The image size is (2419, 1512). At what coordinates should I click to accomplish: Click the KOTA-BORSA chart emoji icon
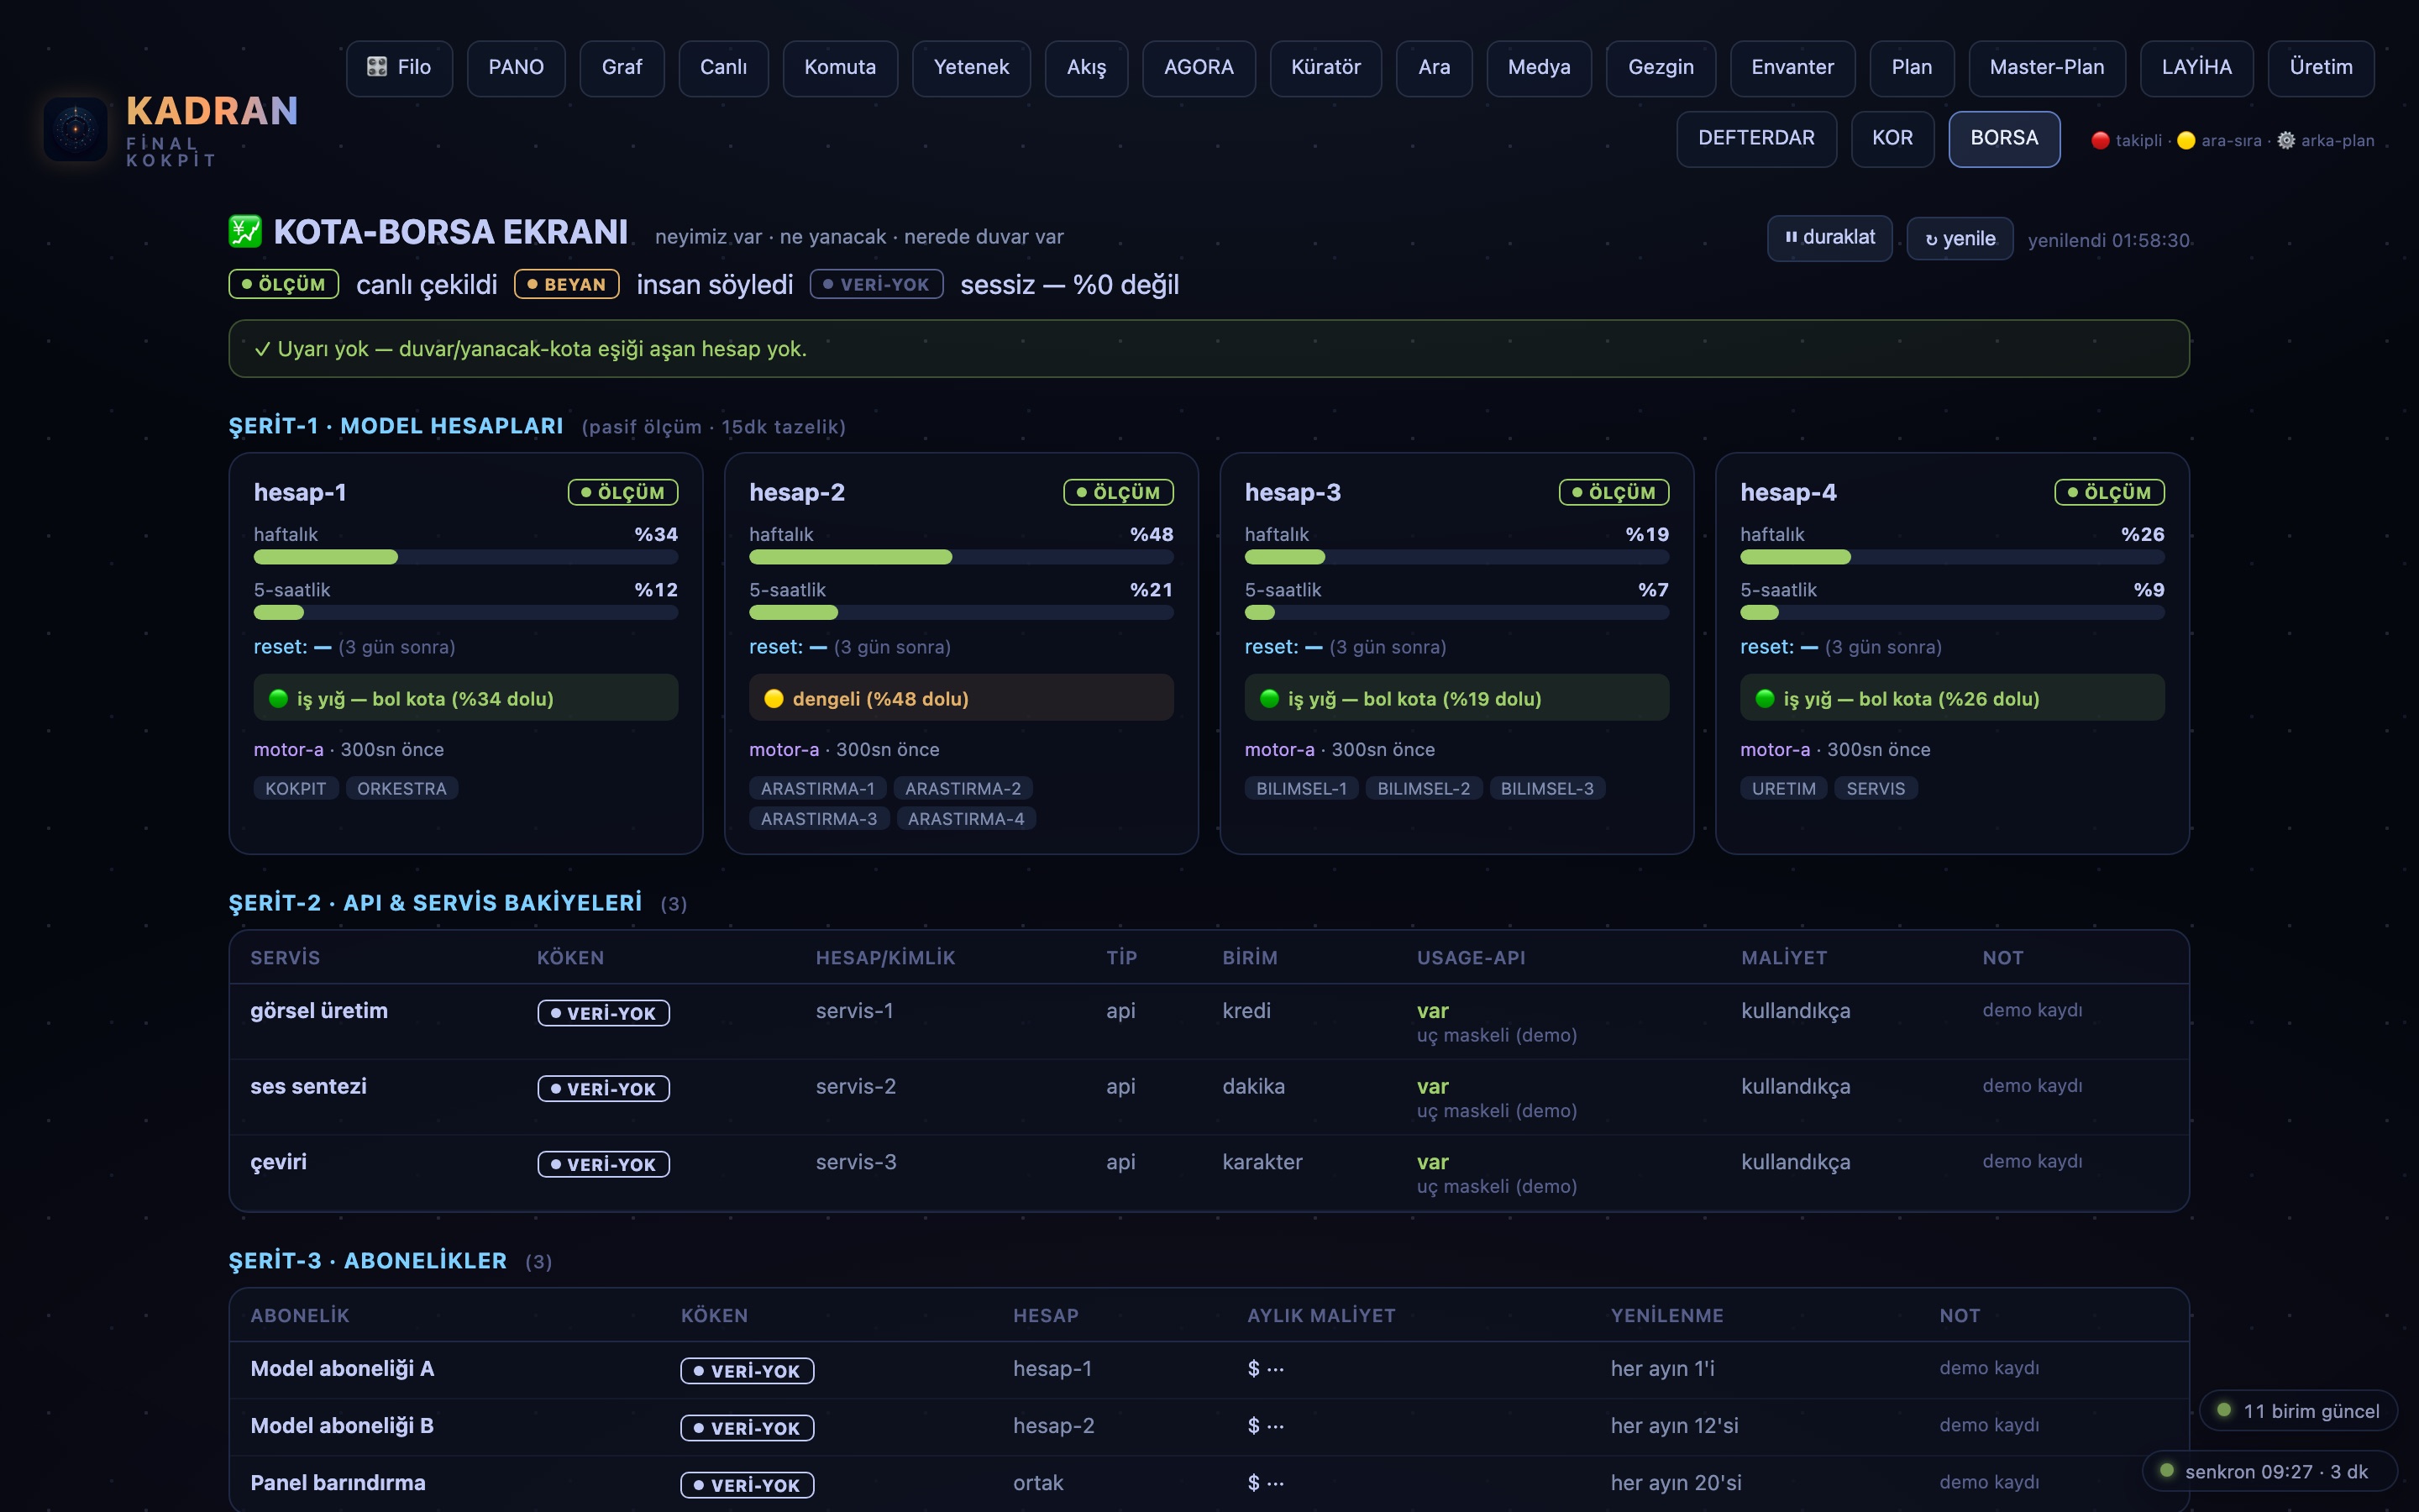[x=245, y=231]
